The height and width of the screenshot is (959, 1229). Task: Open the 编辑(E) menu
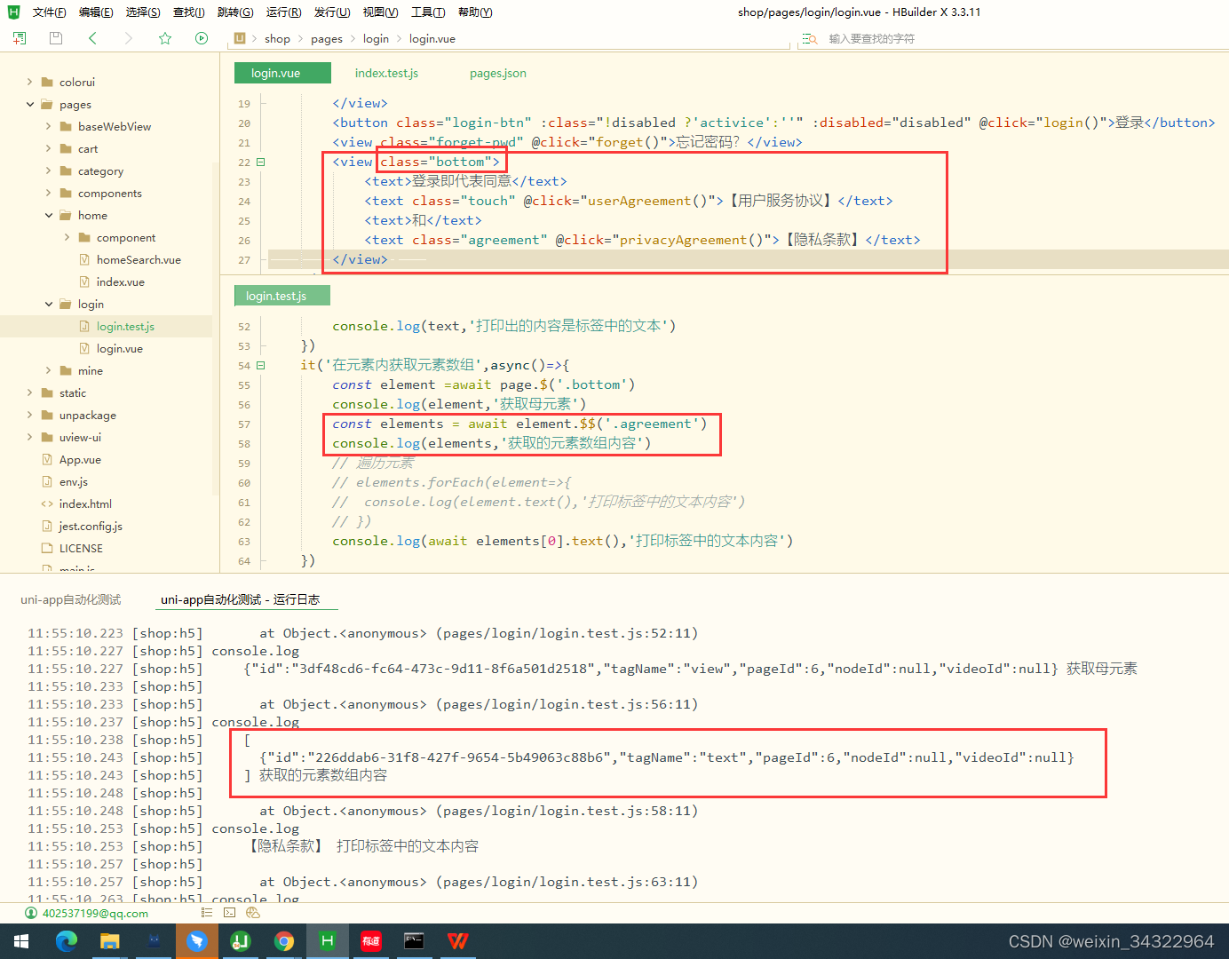tap(96, 12)
